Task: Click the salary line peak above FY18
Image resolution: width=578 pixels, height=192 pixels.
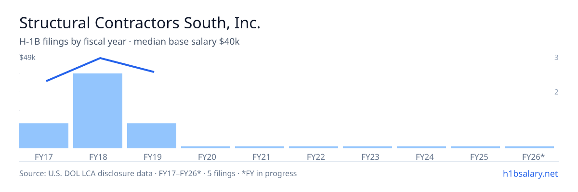Action: click(100, 58)
